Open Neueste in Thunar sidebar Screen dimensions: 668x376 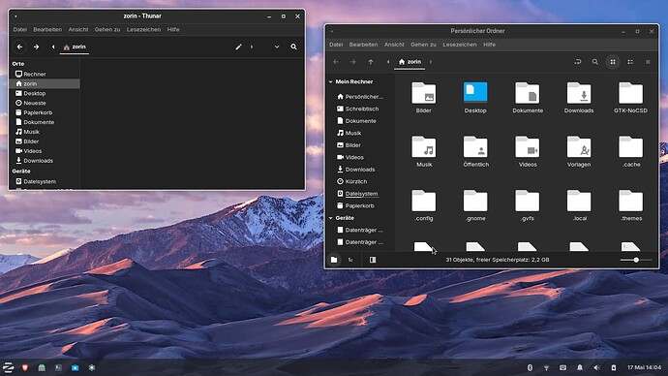(x=45, y=103)
